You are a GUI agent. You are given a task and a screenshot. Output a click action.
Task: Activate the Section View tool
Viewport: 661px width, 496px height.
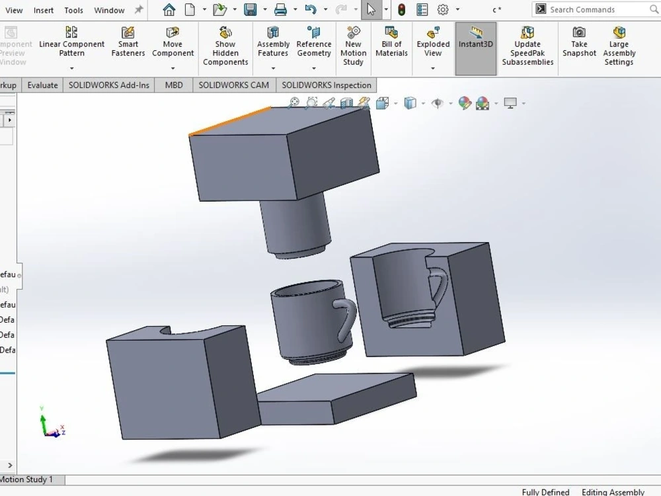[x=345, y=103]
